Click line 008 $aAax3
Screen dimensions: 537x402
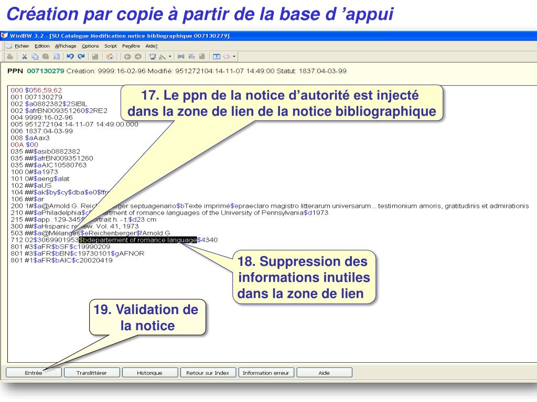point(30,138)
